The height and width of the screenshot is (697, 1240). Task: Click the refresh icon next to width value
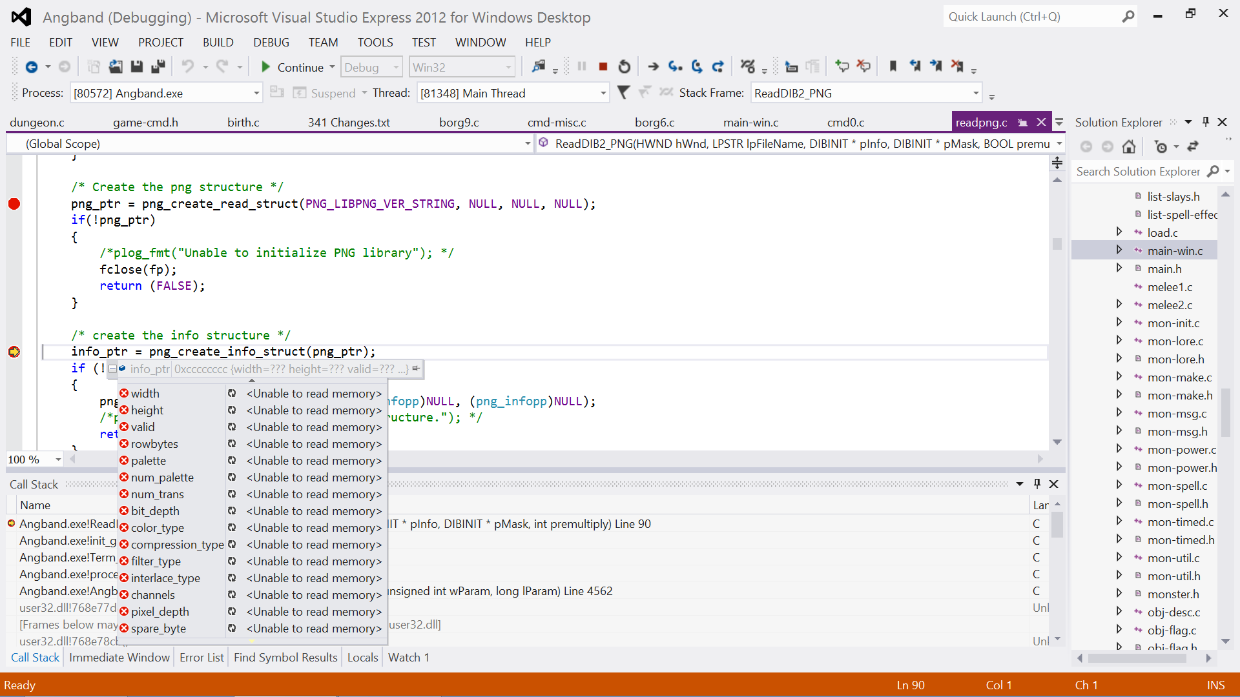tap(232, 393)
